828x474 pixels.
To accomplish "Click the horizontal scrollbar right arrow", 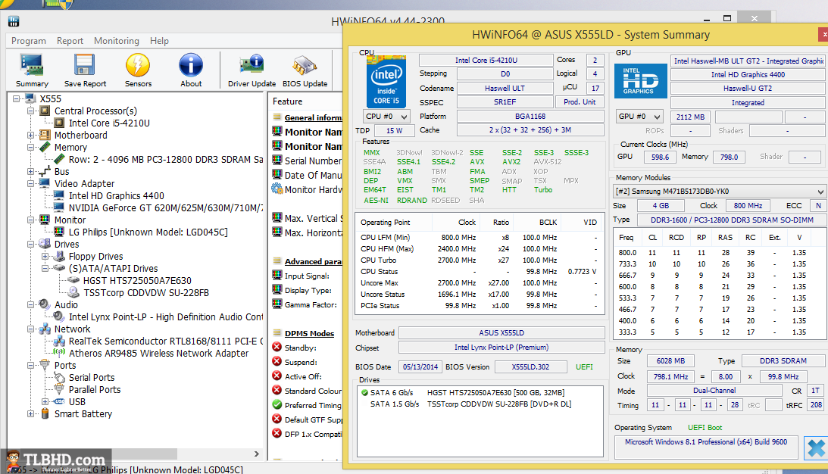I will (257, 454).
